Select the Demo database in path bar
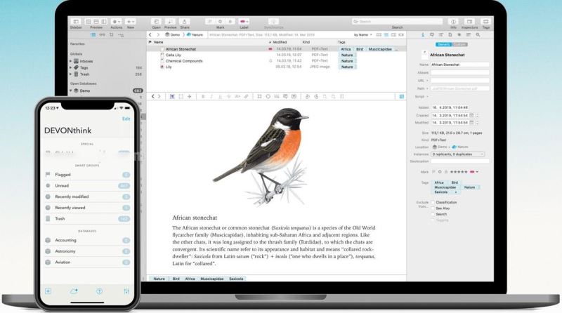The height and width of the screenshot is (313, 562). point(172,34)
